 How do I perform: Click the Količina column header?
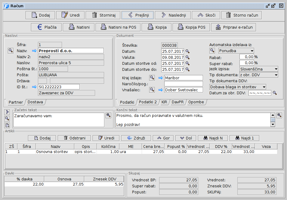point(108,146)
